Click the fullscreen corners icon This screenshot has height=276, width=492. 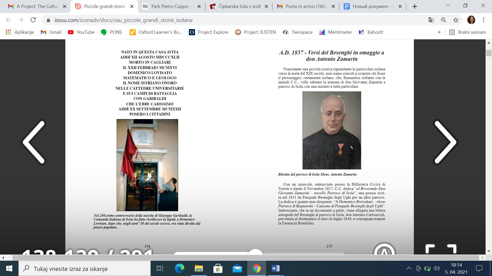441,249
